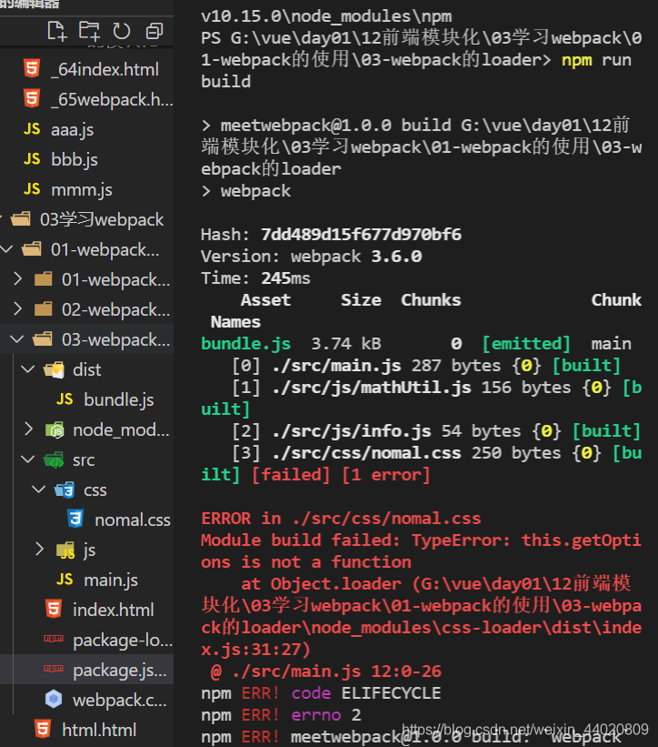Click the New File icon in explorer toolbar
Viewport: 658px width, 747px height.
[x=57, y=32]
